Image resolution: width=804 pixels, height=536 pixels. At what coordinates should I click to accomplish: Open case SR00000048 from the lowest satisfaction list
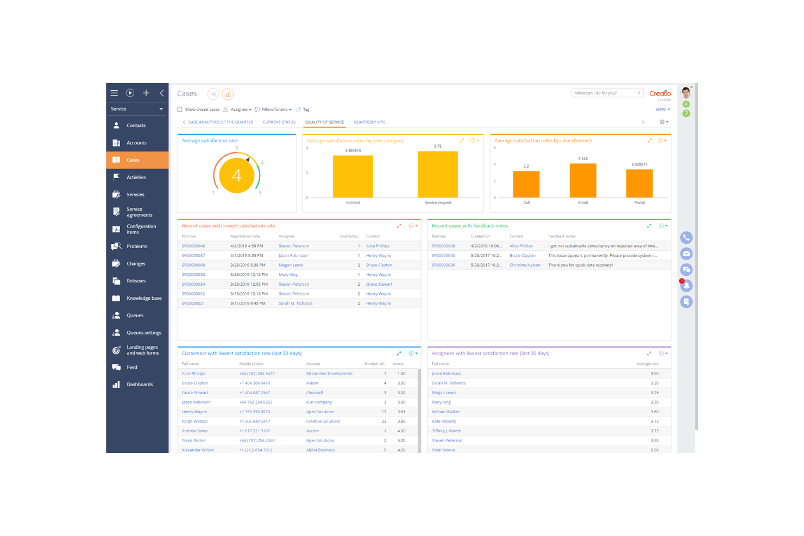pyautogui.click(x=193, y=245)
